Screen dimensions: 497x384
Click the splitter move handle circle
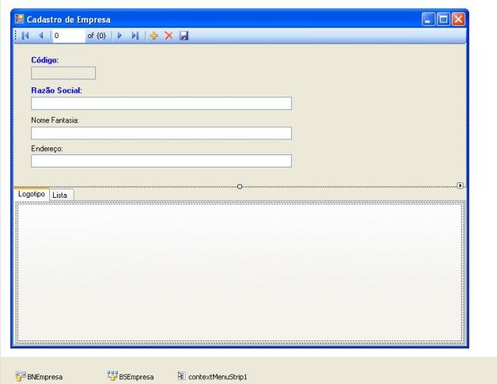240,186
